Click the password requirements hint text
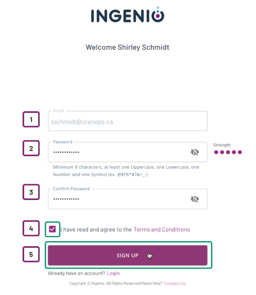 (x=126, y=171)
